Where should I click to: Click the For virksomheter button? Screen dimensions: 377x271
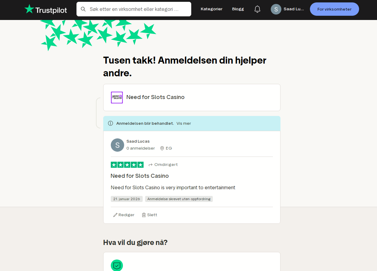[335, 9]
